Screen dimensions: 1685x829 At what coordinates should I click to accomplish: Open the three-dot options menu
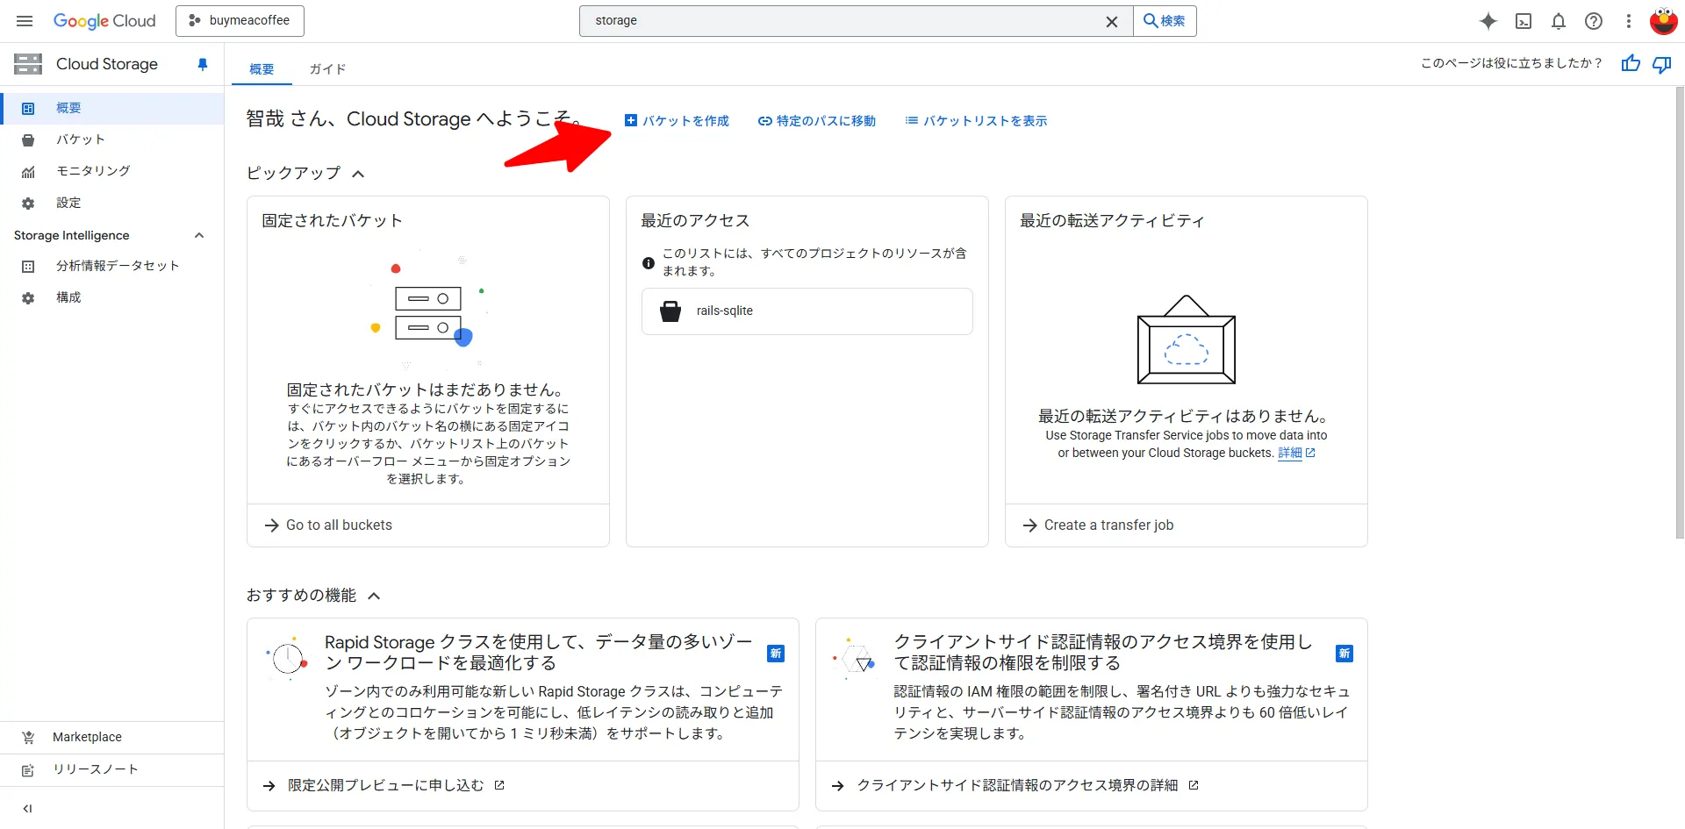1629,21
